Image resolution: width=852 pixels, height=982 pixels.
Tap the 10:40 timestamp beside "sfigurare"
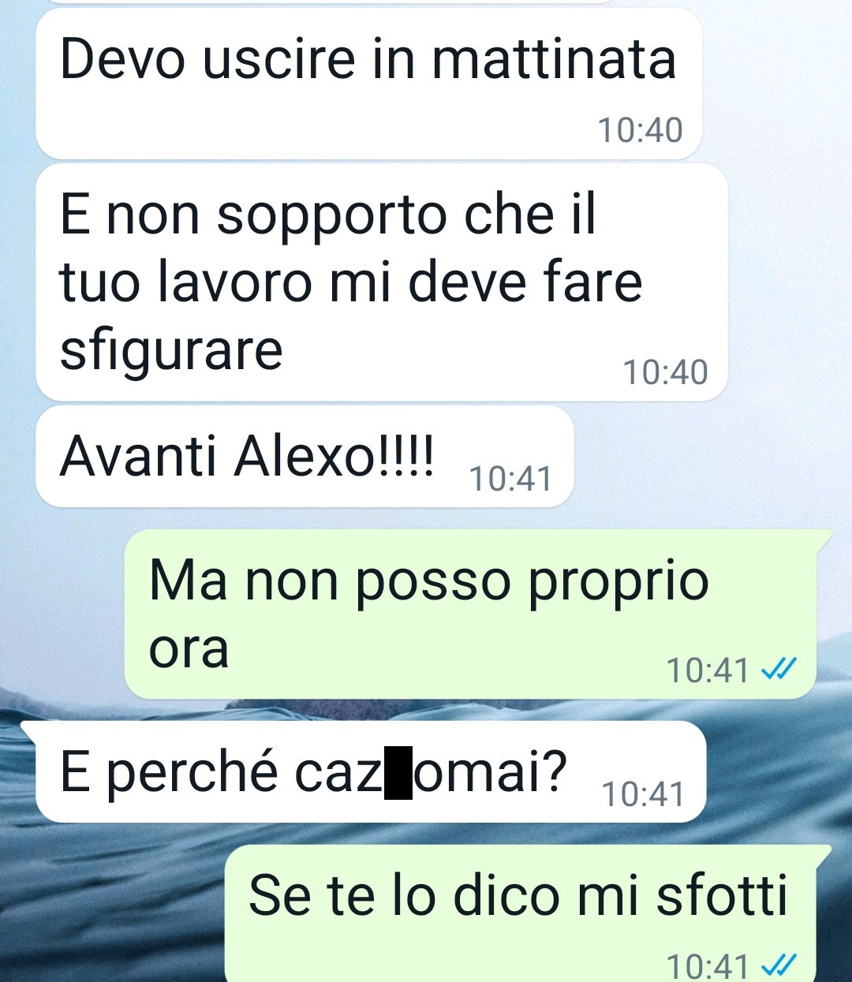(x=666, y=372)
